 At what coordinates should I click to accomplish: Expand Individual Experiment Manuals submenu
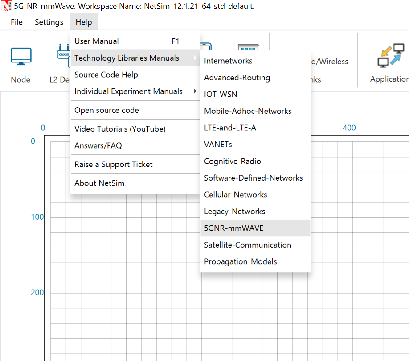(135, 91)
